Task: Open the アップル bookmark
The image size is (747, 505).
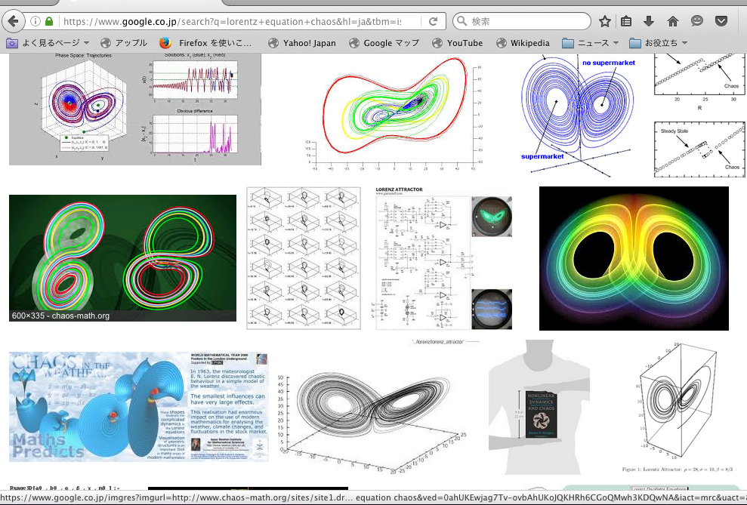Action: pos(124,43)
